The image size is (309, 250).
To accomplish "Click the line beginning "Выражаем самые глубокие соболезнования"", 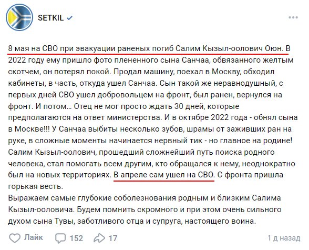I will (145, 198).
